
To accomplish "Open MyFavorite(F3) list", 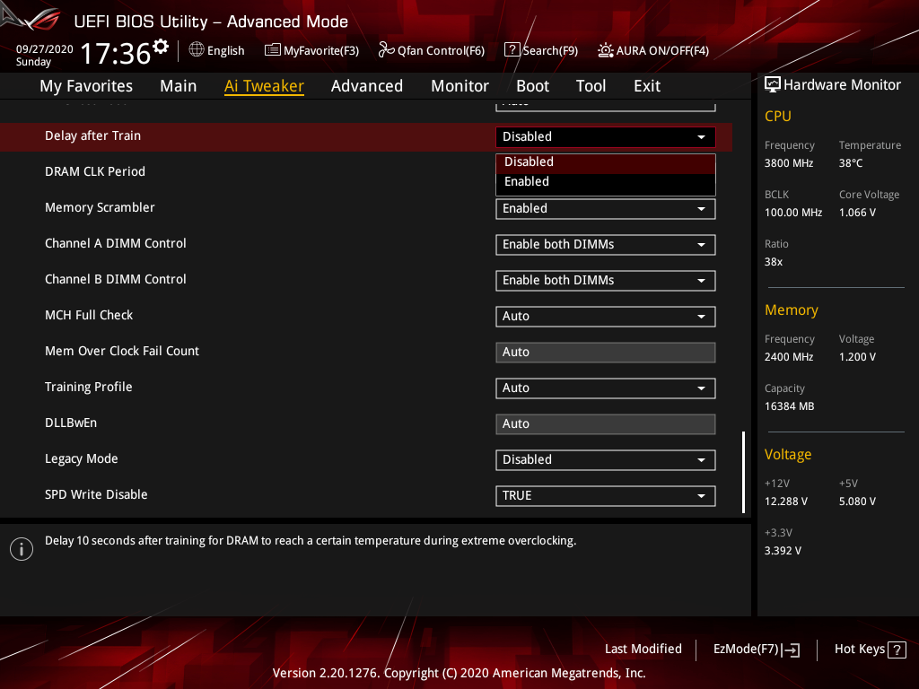I will pos(311,50).
